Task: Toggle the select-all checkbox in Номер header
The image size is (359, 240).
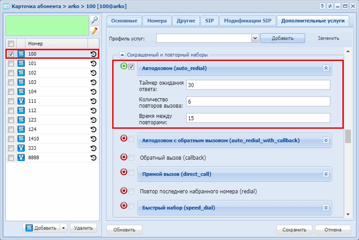Action: 11,44
